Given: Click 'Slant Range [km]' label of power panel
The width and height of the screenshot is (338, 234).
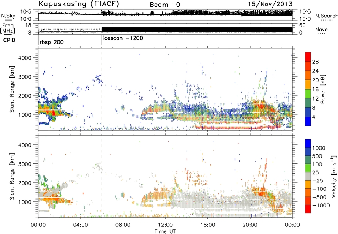Looking at the screenshot, I should [x=12, y=89].
